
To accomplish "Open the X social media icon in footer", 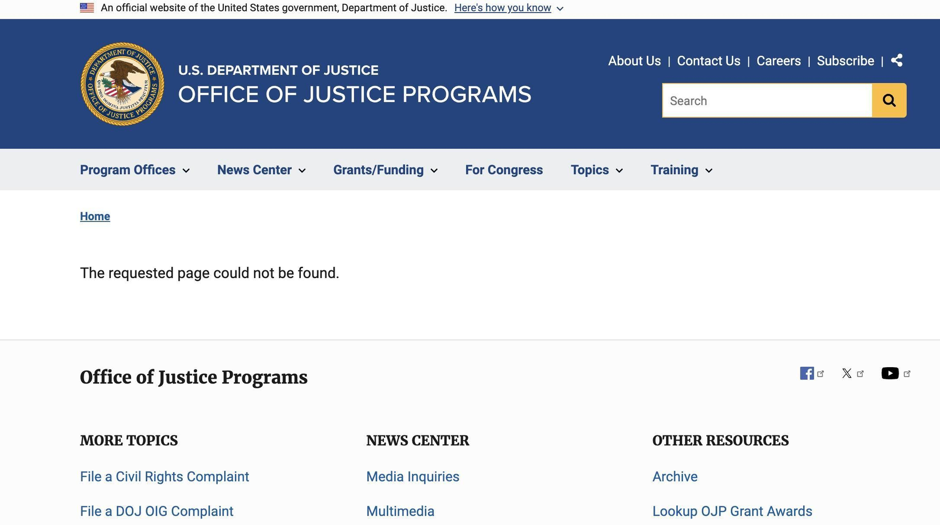I will point(847,373).
